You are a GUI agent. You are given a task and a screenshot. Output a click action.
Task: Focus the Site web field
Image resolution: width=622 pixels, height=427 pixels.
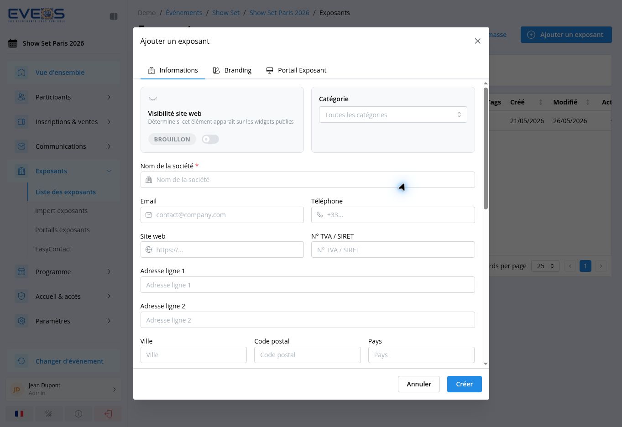pyautogui.click(x=222, y=250)
